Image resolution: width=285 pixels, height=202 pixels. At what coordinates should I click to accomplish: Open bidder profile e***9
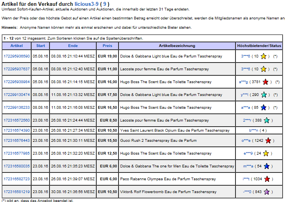[248, 153]
